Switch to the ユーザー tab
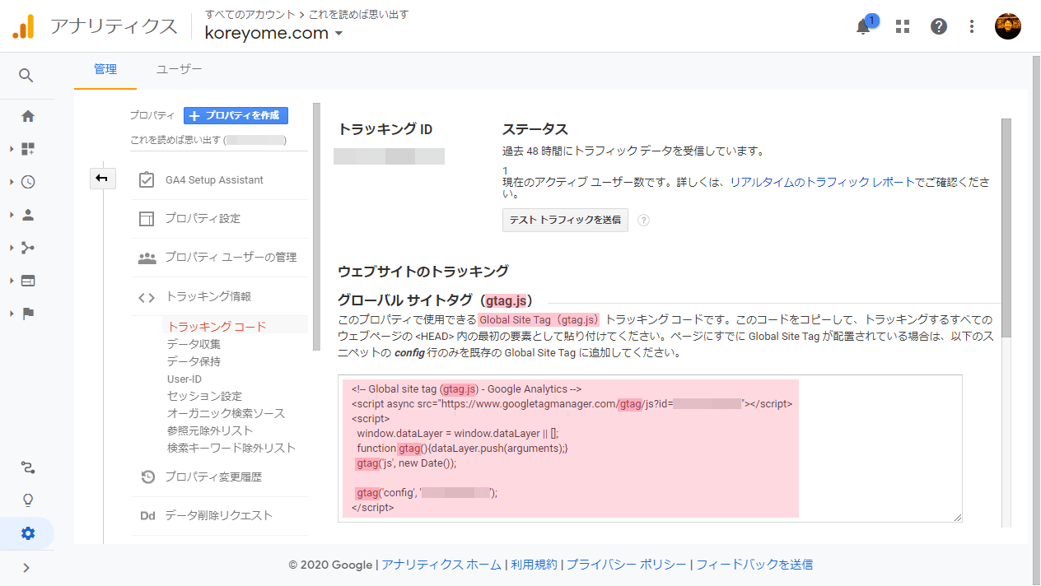This screenshot has height=586, width=1041. [x=179, y=70]
